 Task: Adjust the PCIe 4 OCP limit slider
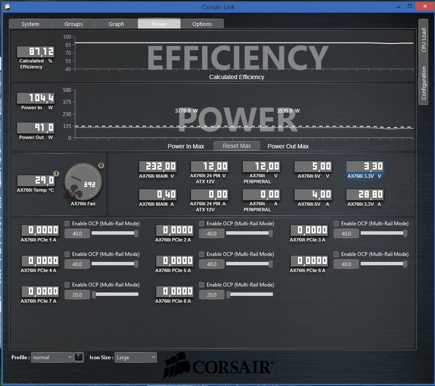click(x=115, y=264)
